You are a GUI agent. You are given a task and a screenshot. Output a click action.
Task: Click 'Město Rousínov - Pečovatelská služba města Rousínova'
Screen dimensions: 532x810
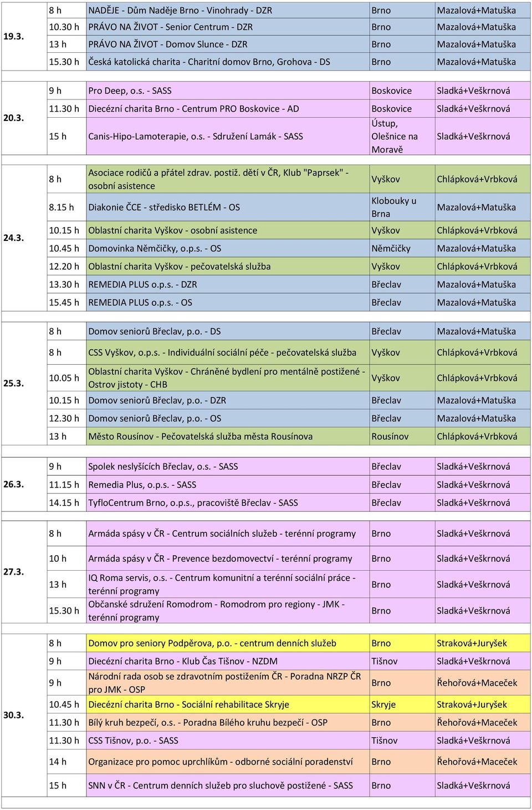[x=200, y=436]
